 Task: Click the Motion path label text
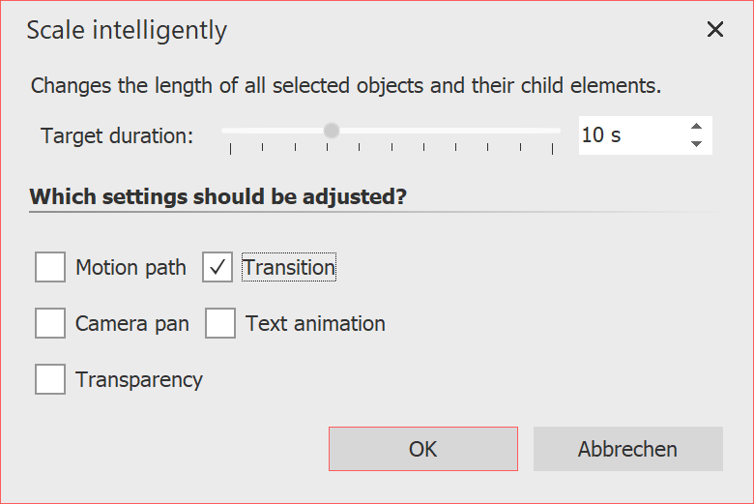(x=130, y=268)
